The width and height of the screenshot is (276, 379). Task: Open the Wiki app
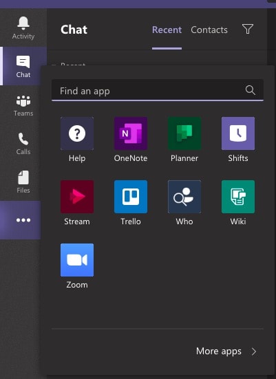(x=238, y=197)
